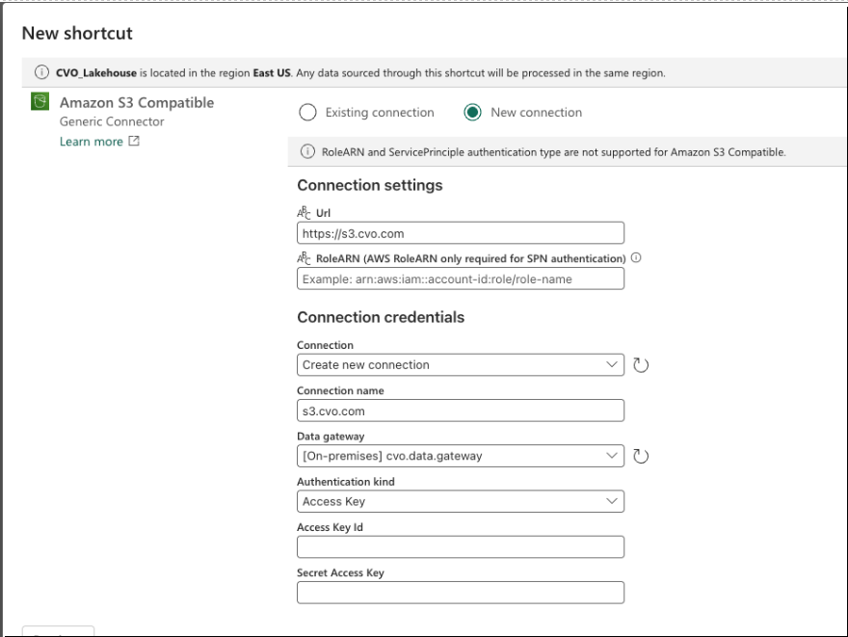The image size is (848, 637).
Task: Open the Data gateway dropdown
Action: [x=461, y=456]
